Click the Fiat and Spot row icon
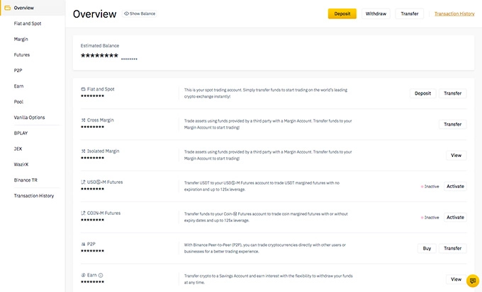 coord(83,89)
